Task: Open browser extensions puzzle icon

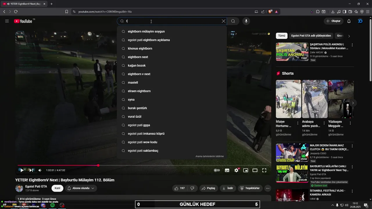Action: 318,12
